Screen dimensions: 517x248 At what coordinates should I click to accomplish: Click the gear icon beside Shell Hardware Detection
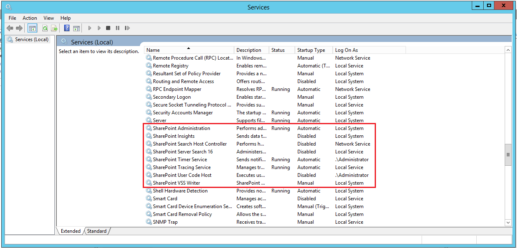click(x=149, y=191)
